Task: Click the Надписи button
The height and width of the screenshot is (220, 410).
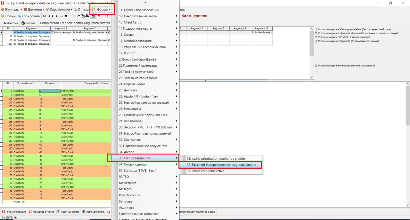Action: pyautogui.click(x=28, y=23)
